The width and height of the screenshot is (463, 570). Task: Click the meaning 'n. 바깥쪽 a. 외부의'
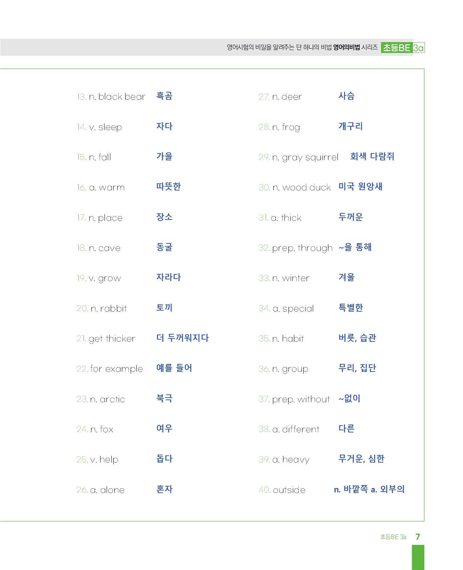(x=369, y=489)
